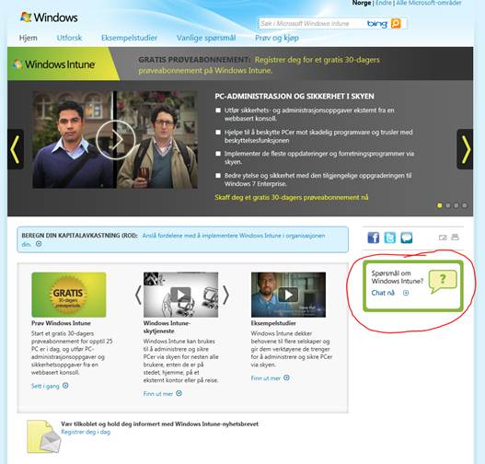Screen dimensions: 485x464
Task: Click the email page icon
Action: click(443, 238)
